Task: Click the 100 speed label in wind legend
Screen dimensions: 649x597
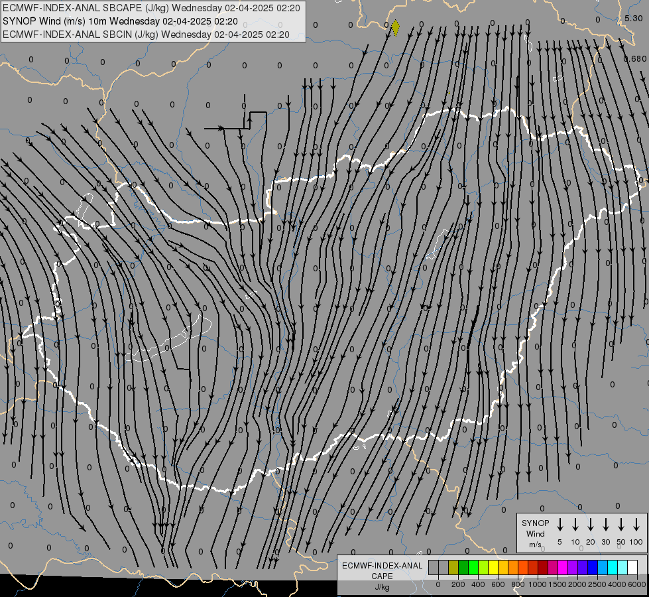Action: [636, 542]
